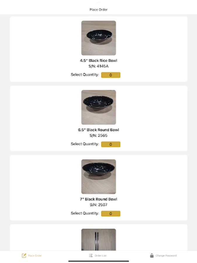Image resolution: width=197 pixels, height=263 pixels.
Task: View the 7" Black Round Bowl photo
Action: (x=99, y=177)
